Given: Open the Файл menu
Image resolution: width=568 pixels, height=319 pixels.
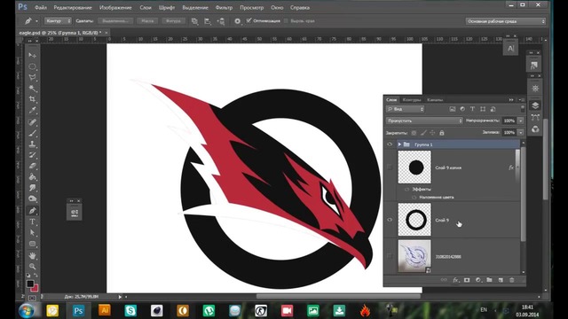Looking at the screenshot, I should click(41, 7).
